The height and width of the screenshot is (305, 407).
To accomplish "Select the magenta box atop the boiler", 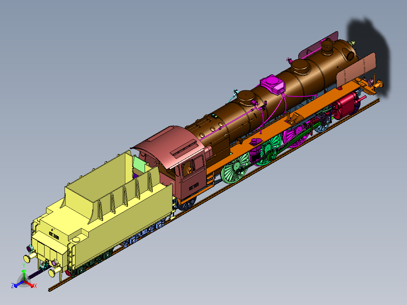I will 273,84.
